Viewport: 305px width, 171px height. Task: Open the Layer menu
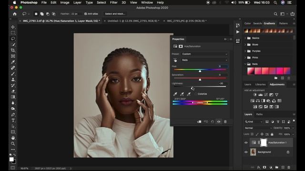77,2
